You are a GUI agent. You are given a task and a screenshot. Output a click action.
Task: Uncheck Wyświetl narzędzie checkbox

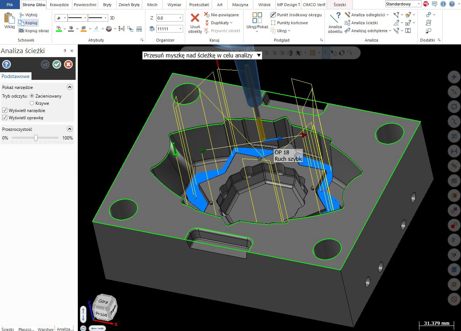(x=5, y=111)
